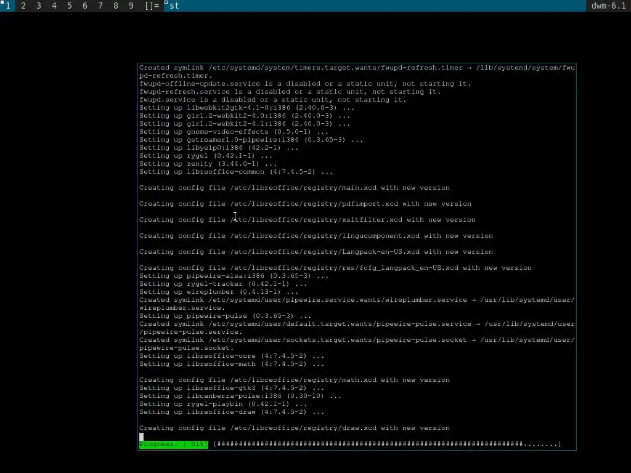Switch to dwm tag 7
631x473 pixels.
[x=100, y=6]
